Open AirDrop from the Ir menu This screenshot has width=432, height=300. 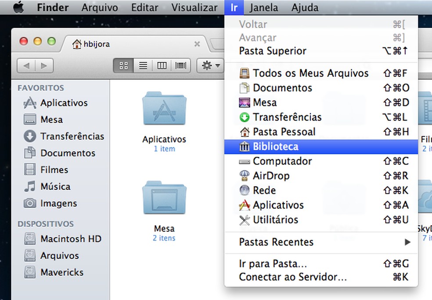click(x=321, y=176)
